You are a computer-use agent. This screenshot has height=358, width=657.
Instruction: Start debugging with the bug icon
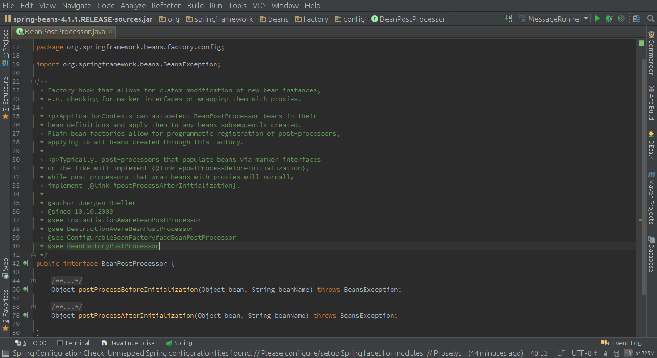point(609,19)
